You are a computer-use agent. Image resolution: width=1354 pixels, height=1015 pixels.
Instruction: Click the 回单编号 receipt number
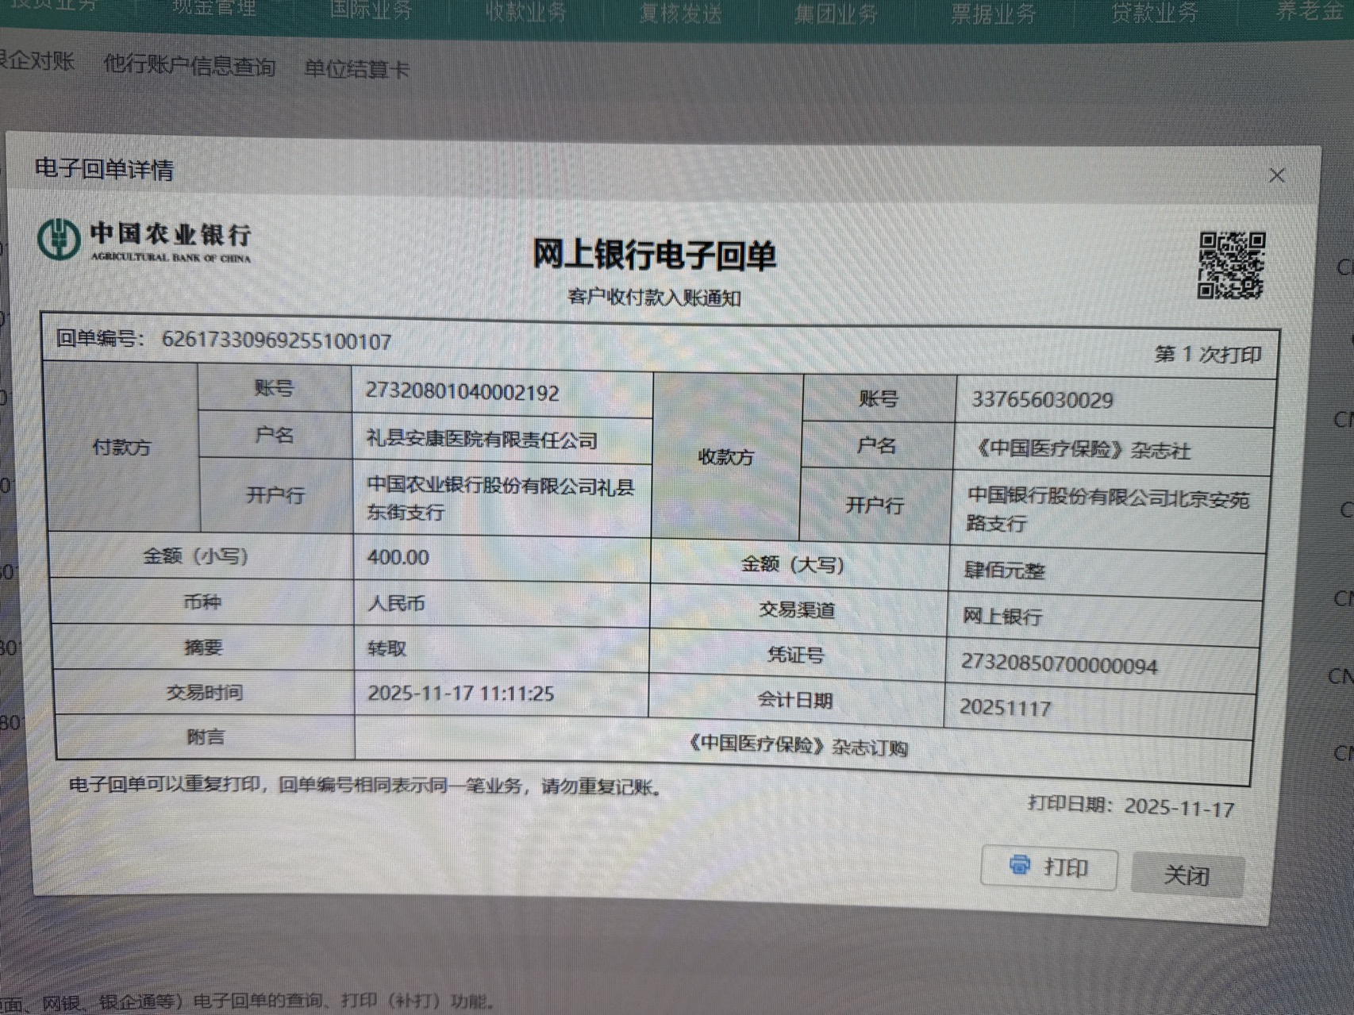(276, 341)
